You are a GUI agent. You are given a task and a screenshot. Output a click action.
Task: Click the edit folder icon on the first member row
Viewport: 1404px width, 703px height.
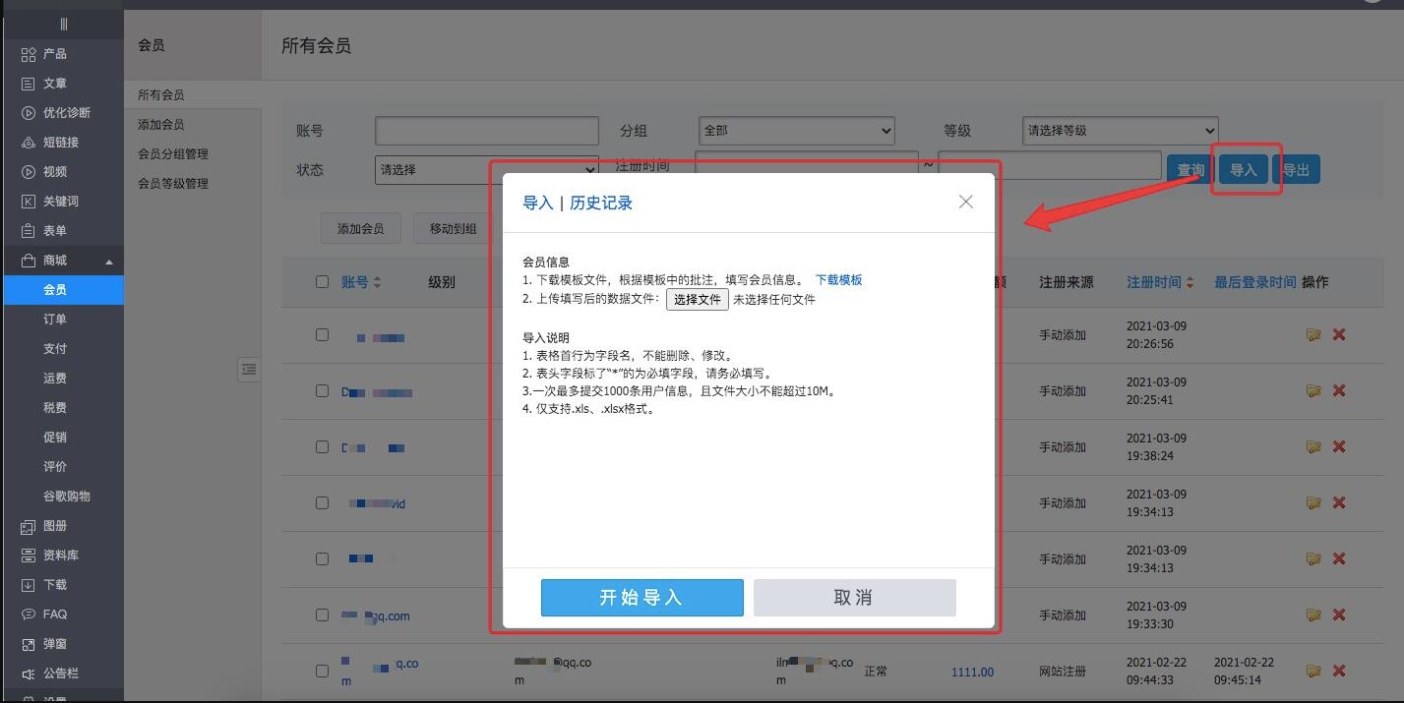tap(1313, 334)
